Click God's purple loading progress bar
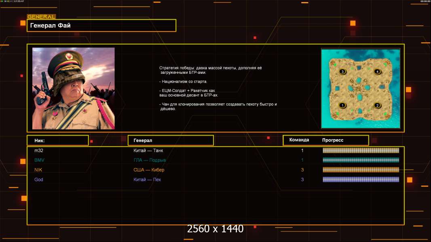 point(361,179)
